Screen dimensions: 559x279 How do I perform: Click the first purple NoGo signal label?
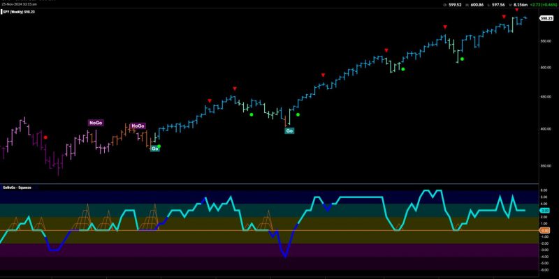pyautogui.click(x=96, y=123)
